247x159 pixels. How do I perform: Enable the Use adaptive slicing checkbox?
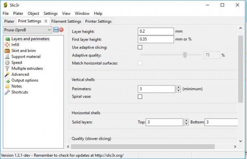[140, 47]
